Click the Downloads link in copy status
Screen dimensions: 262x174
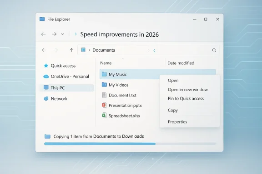133,136
